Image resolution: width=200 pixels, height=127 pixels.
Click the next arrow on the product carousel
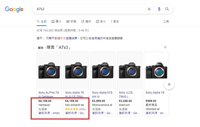pos(169,84)
